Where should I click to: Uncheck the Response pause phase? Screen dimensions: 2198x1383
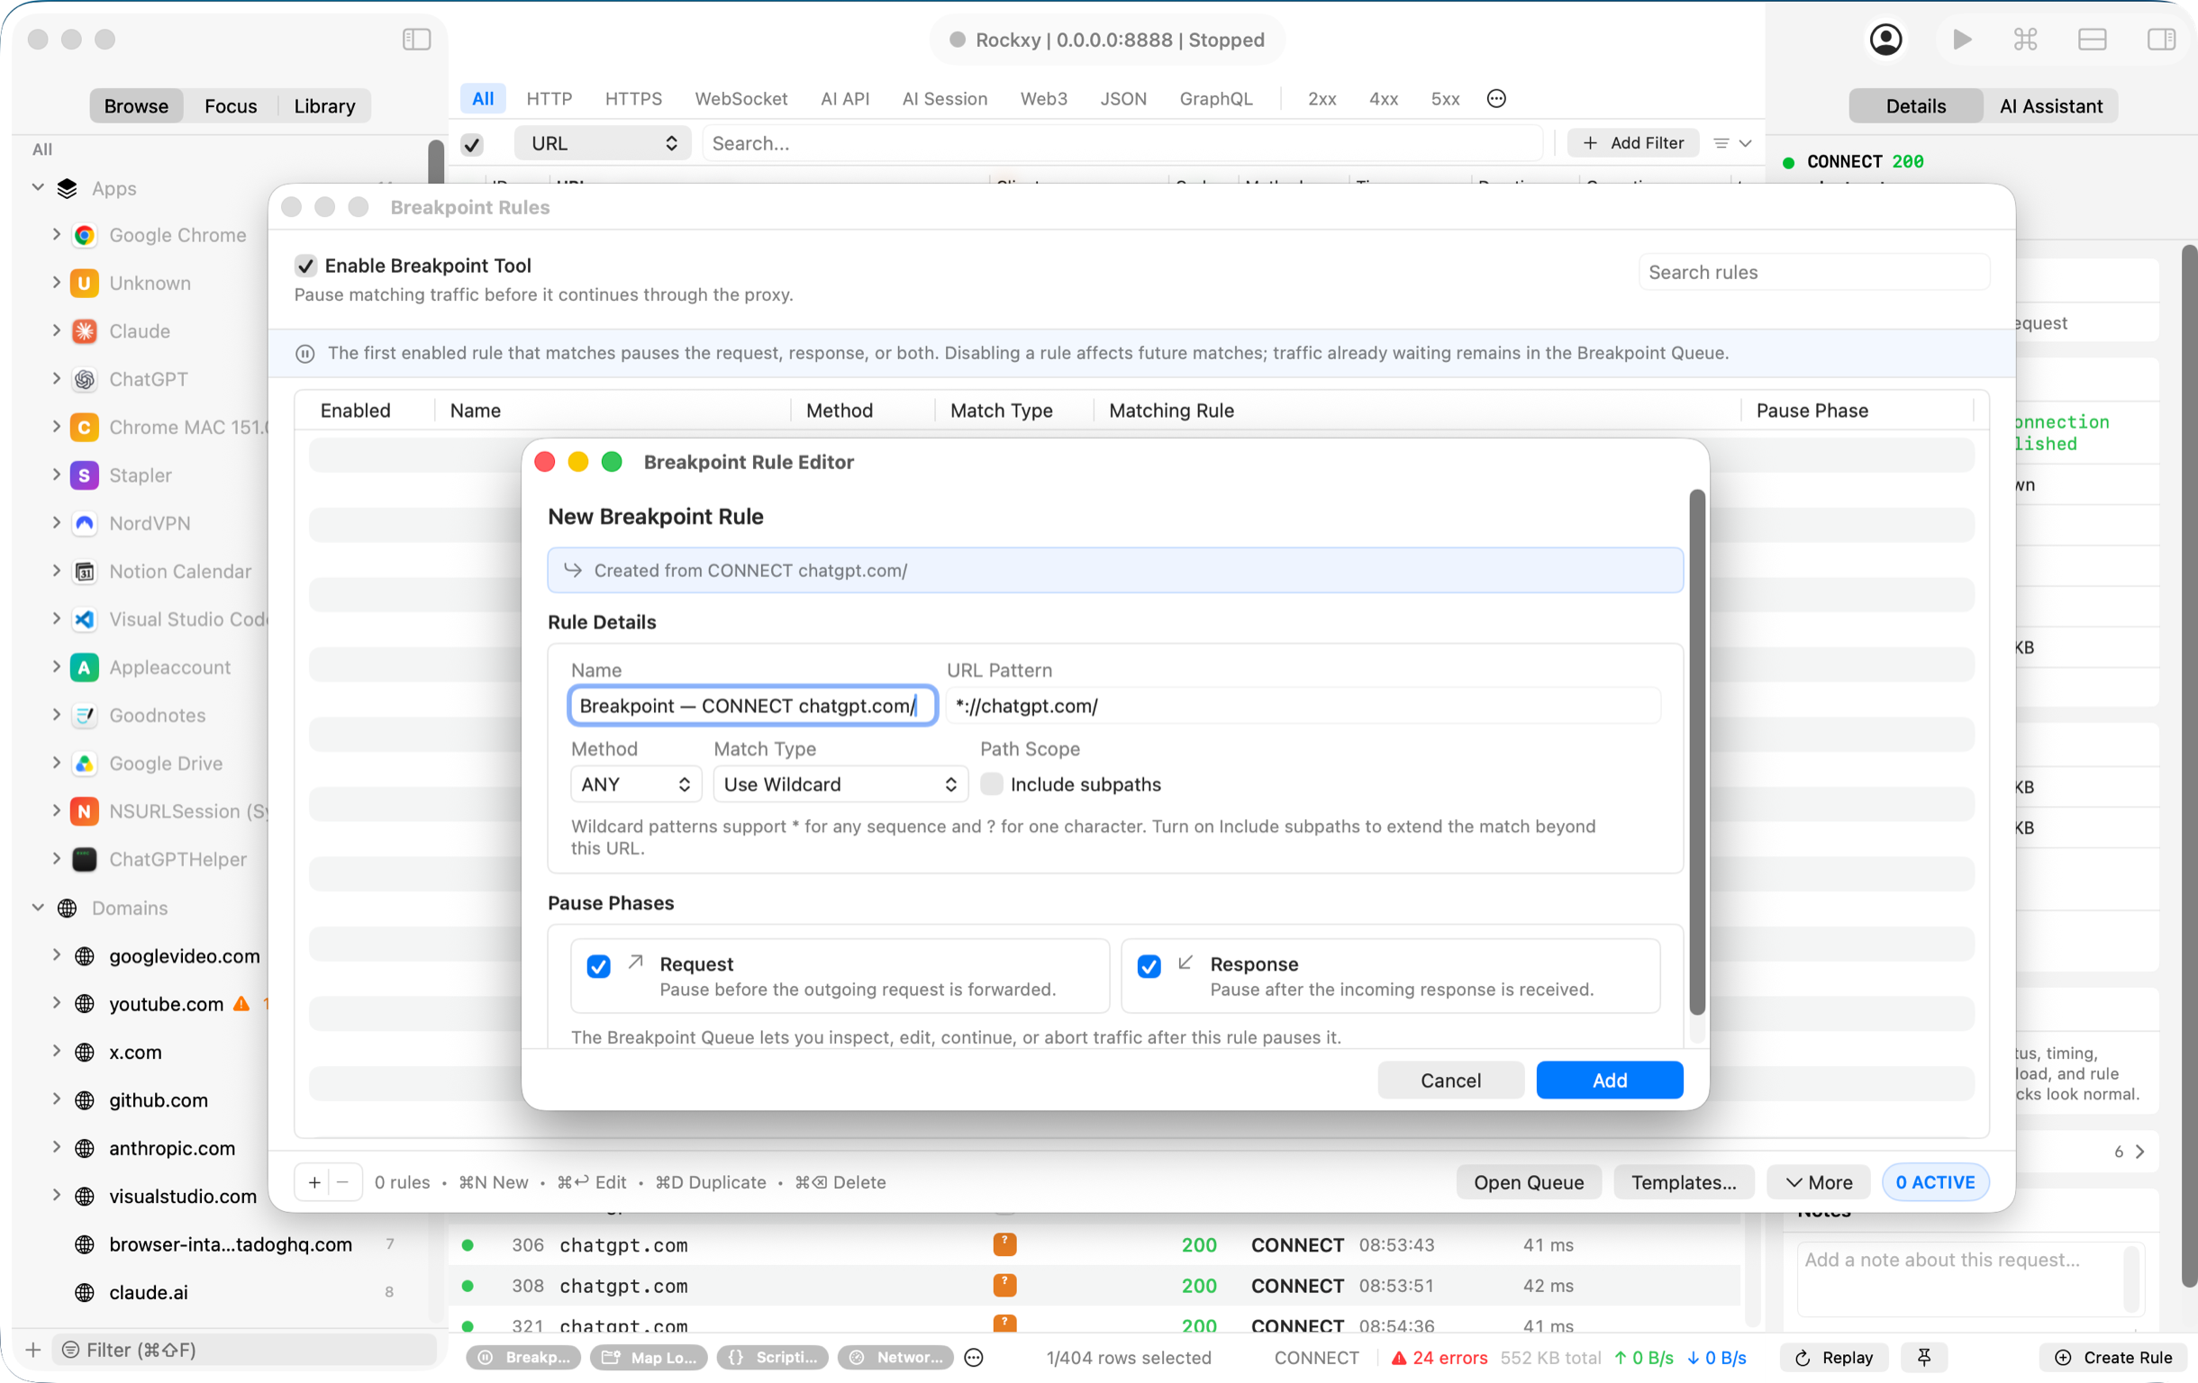coord(1149,966)
